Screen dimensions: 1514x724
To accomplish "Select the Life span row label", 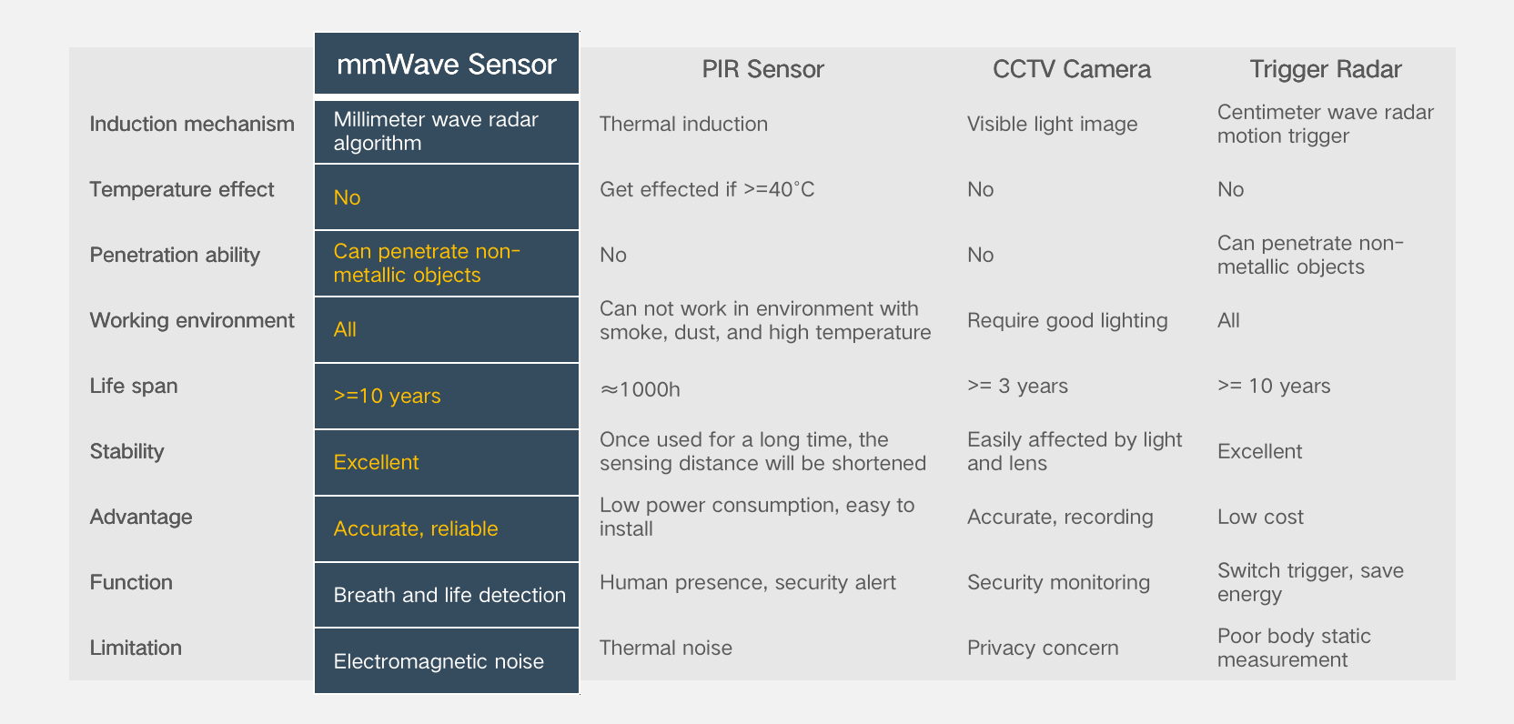I will coord(134,386).
